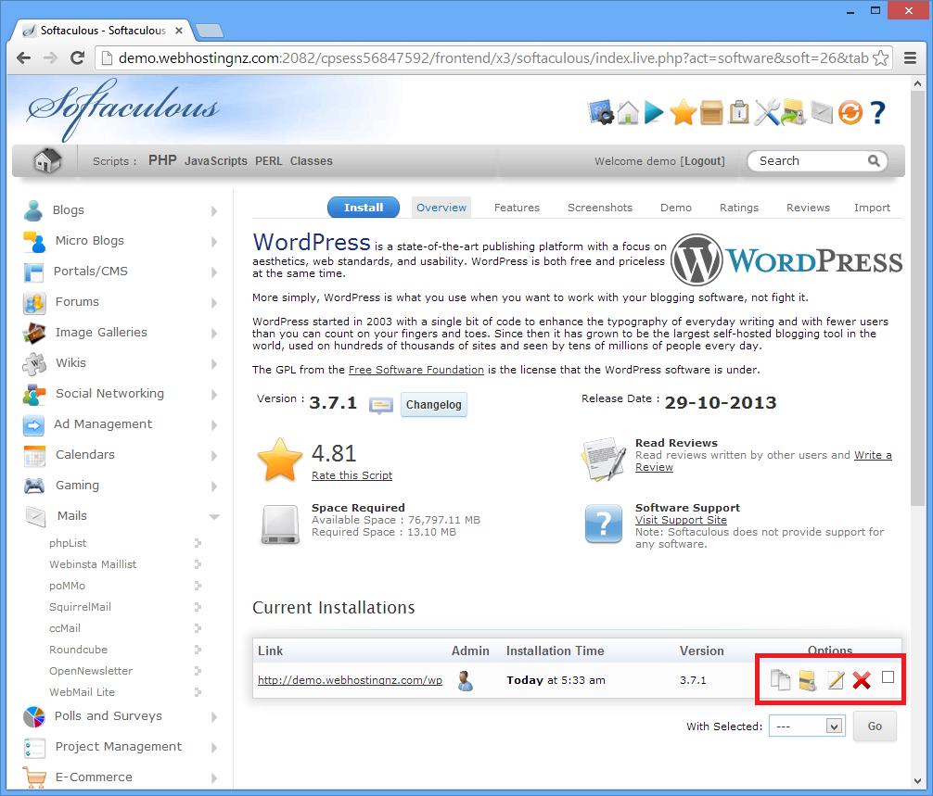Remove installation with red X icon
The height and width of the screenshot is (796, 933).
(862, 680)
